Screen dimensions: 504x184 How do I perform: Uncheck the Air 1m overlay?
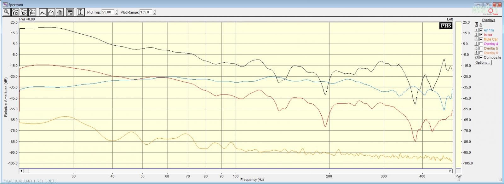(x=481, y=30)
